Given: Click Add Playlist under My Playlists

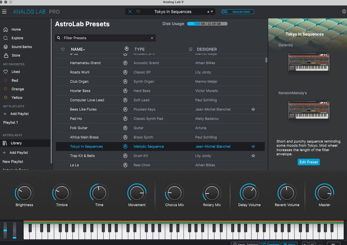Looking at the screenshot, I should (20, 114).
